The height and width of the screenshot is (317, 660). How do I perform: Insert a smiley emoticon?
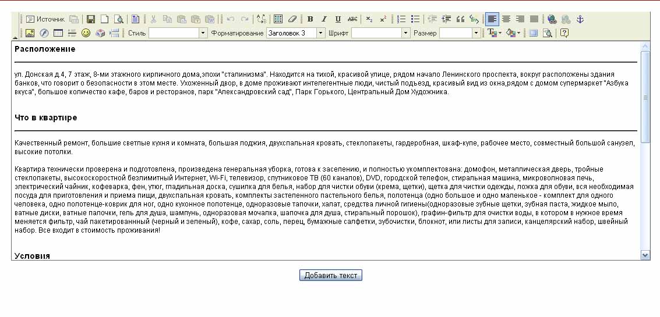click(x=86, y=33)
